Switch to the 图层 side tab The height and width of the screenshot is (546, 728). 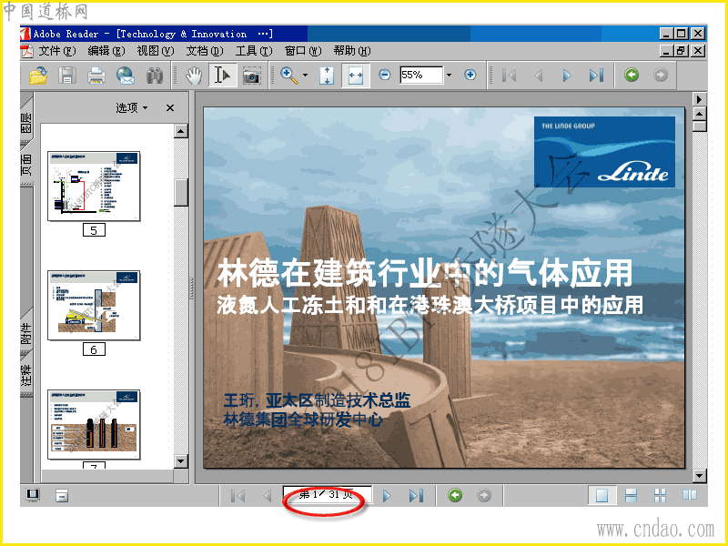tap(26, 122)
